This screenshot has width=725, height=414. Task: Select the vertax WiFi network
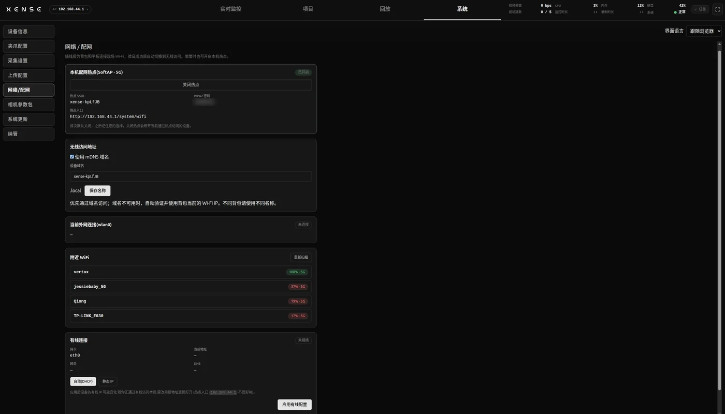pos(191,272)
